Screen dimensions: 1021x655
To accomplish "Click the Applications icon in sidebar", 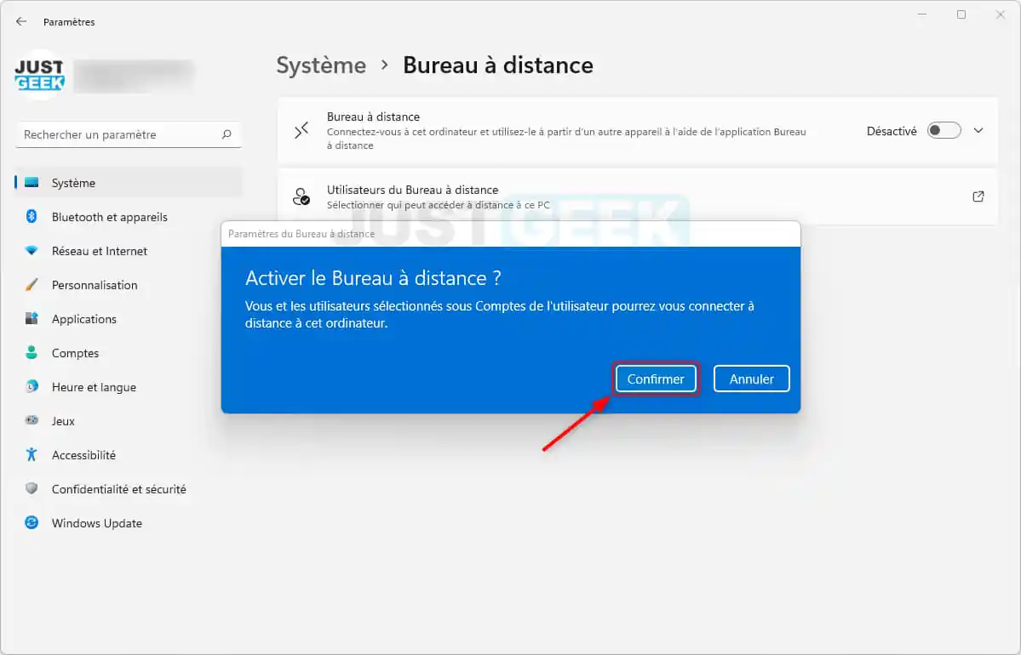I will point(32,318).
